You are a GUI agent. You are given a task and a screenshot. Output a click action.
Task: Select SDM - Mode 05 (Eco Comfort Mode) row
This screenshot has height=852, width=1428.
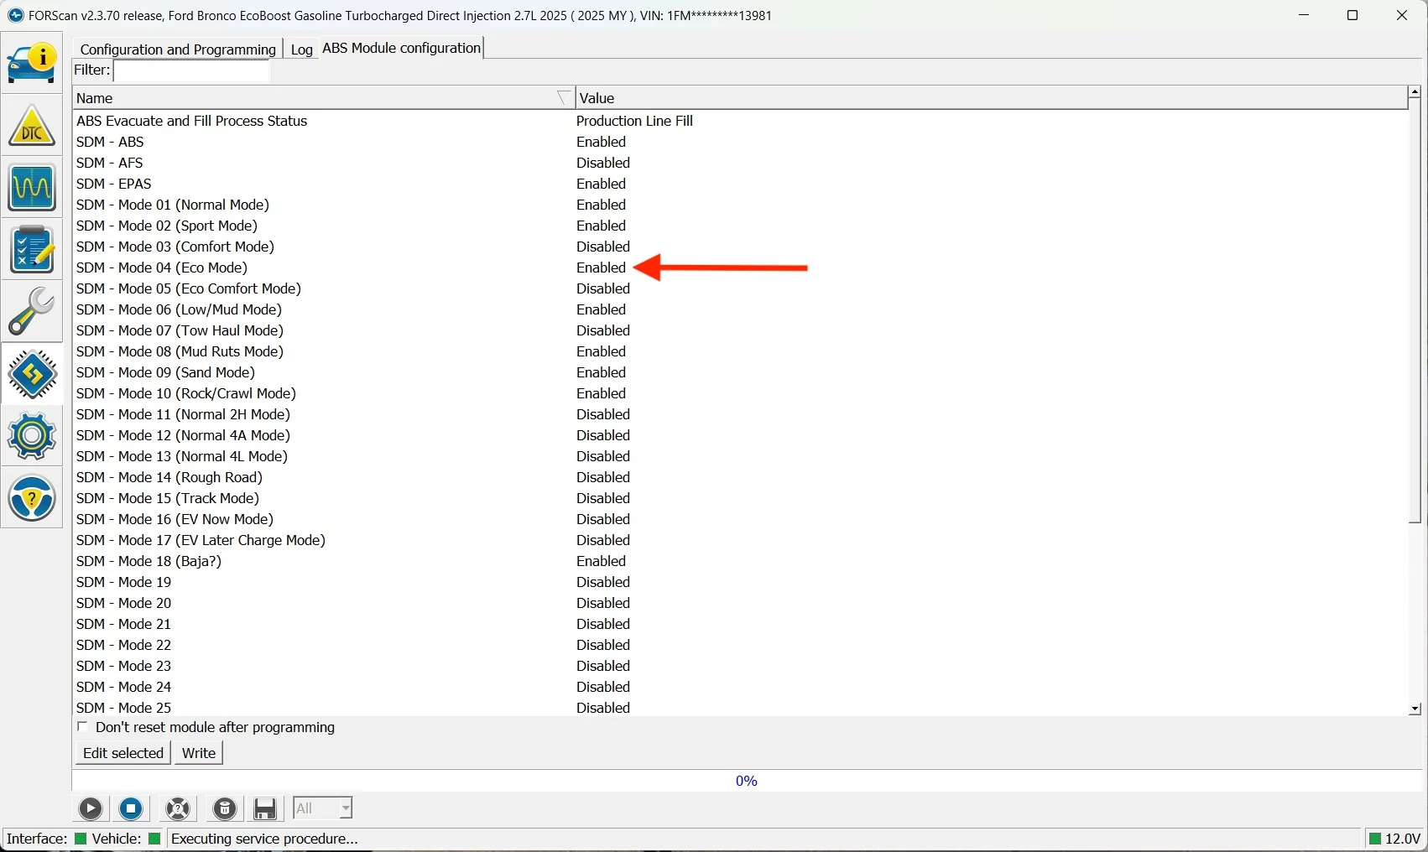click(x=740, y=288)
